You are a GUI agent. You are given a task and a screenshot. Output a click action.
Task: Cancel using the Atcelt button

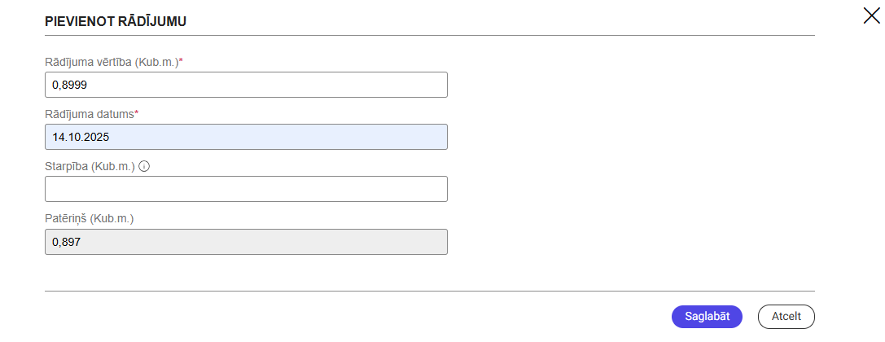786,316
